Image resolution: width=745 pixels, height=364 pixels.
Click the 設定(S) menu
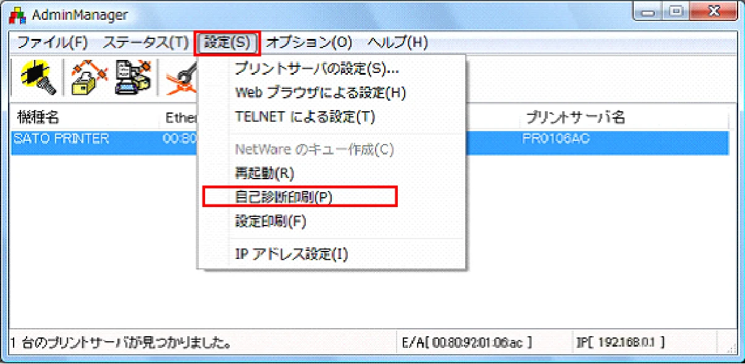pos(227,43)
